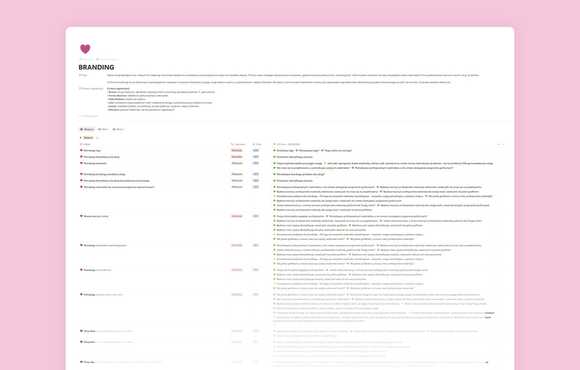The height and width of the screenshot is (370, 580).
Task: Click the Zadanie group tag
Action: (x=88, y=138)
